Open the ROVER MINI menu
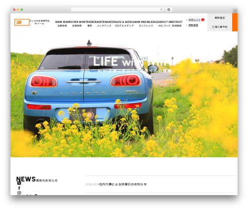Viewport: 248px width, 210px height. point(77,24)
